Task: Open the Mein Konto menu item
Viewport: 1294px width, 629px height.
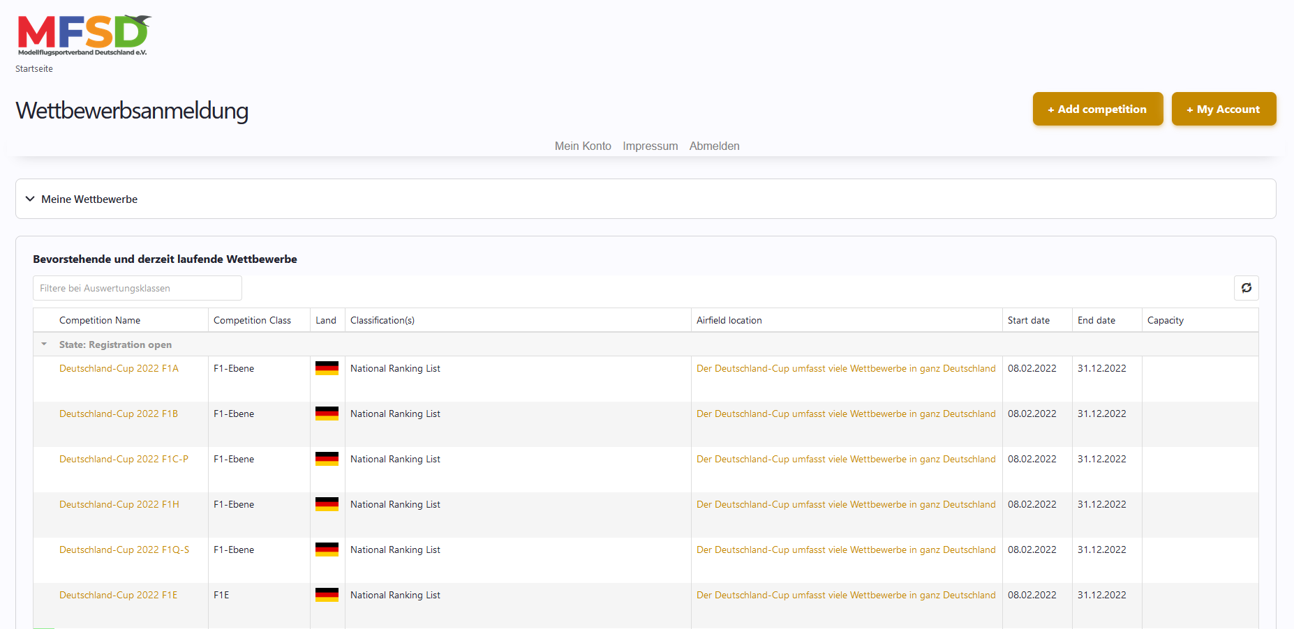Action: click(x=583, y=146)
